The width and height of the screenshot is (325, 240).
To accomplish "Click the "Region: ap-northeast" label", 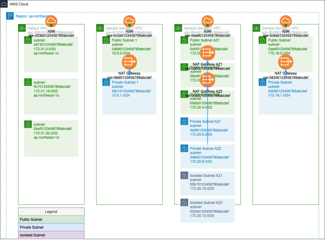I will (x=32, y=16).
